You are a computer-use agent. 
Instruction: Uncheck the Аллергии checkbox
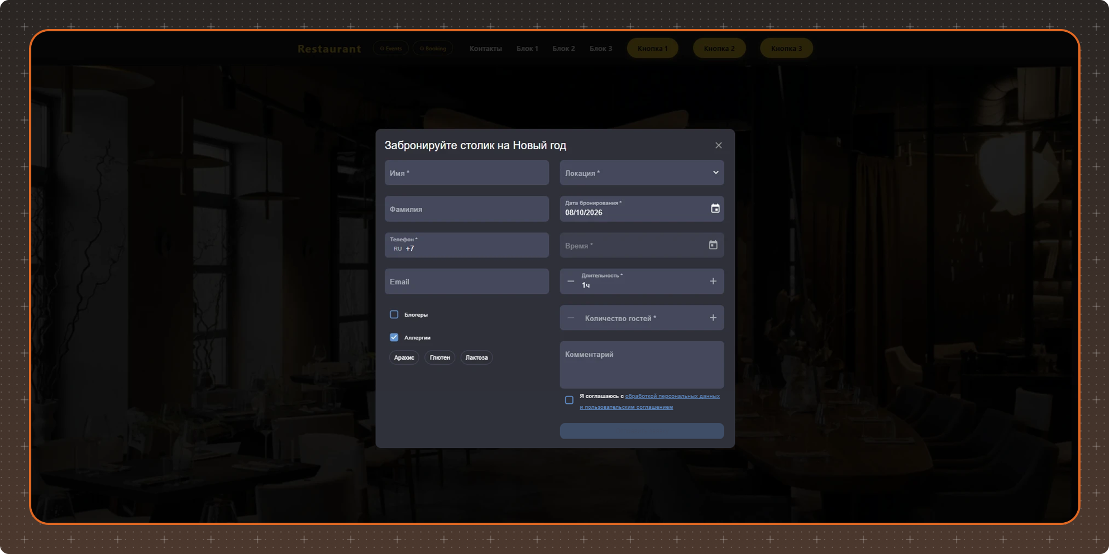coord(394,337)
